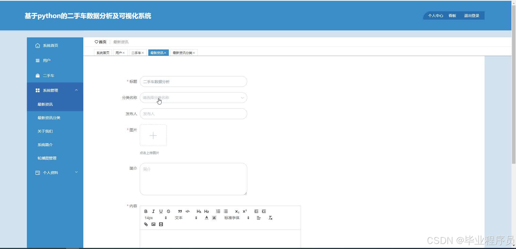This screenshot has width=516, height=249.
Task: Click the 简介 textarea
Action: 193,179
